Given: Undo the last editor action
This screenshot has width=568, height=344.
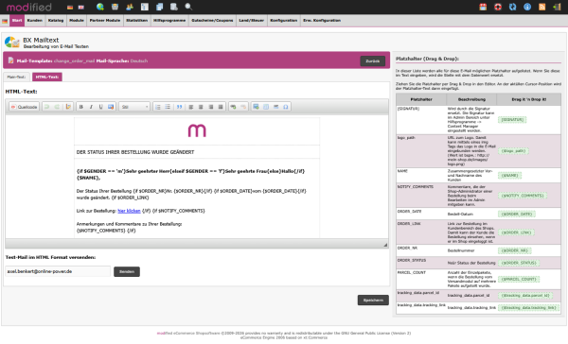Looking at the screenshot, I should 46,107.
